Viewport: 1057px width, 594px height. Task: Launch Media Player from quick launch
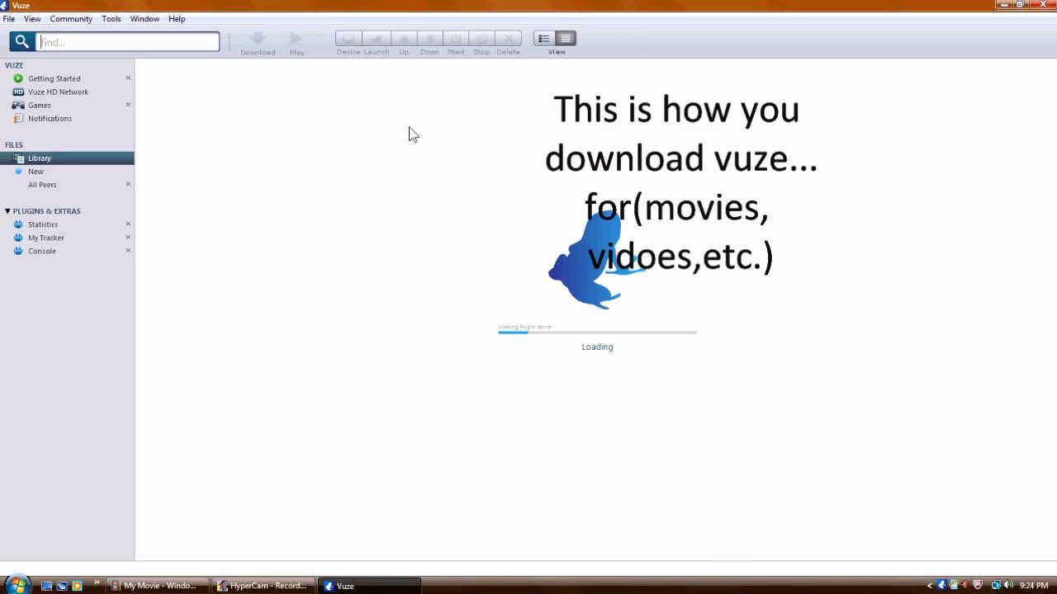(x=77, y=586)
